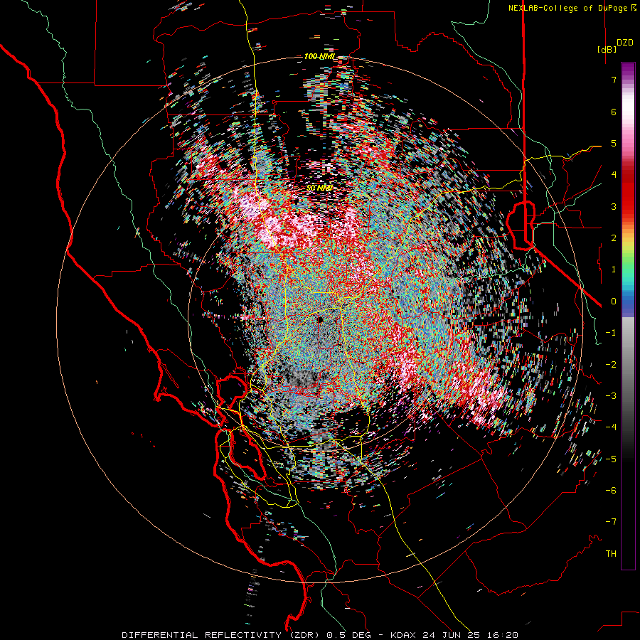This screenshot has height=640, width=640.
Task: Click the -5 value on the scale
Action: click(611, 459)
